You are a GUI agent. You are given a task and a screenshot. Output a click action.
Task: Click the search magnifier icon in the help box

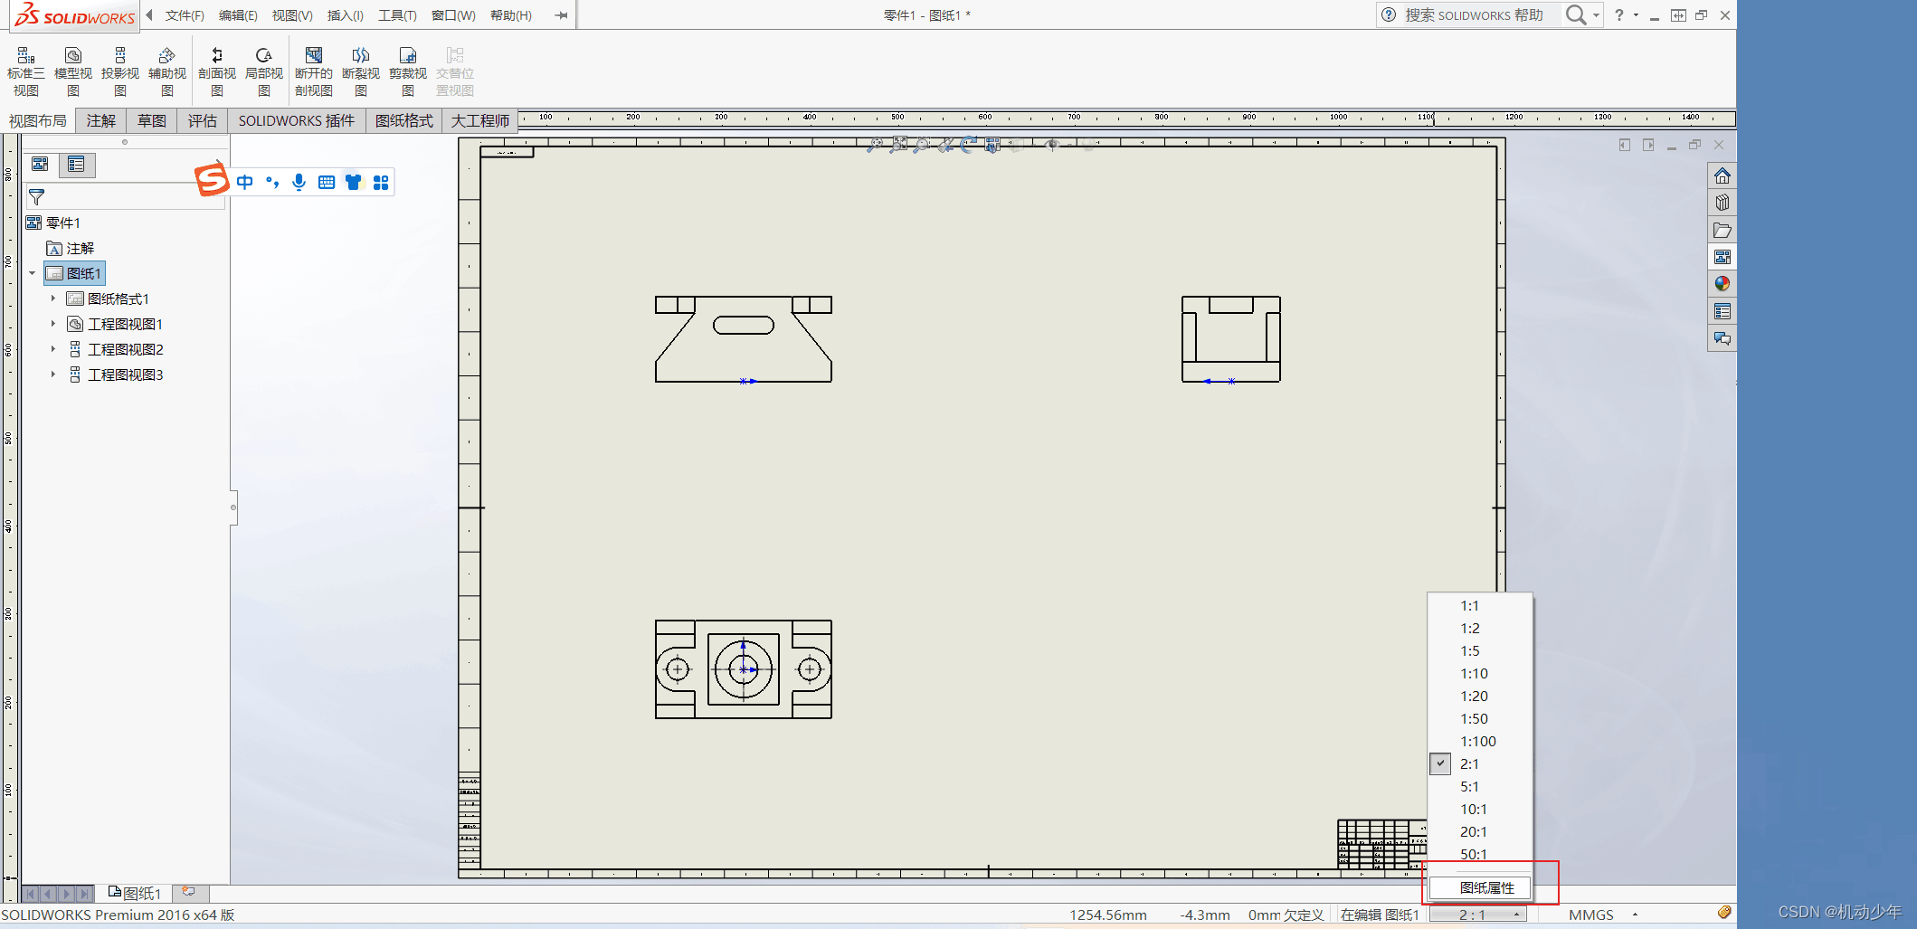click(x=1576, y=14)
